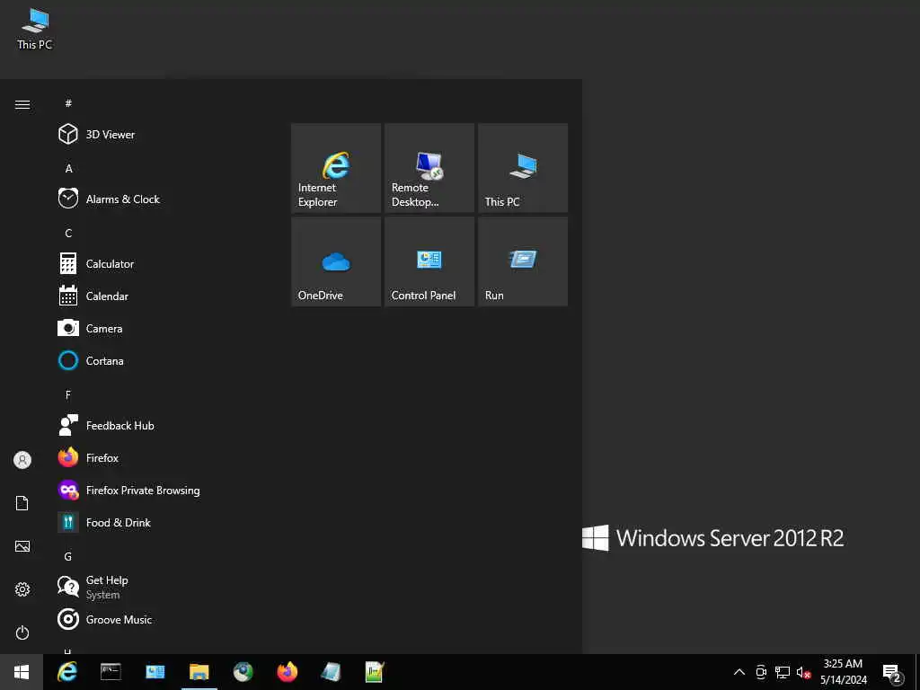The height and width of the screenshot is (690, 920).
Task: Open the OneDrive tile
Action: tap(336, 261)
